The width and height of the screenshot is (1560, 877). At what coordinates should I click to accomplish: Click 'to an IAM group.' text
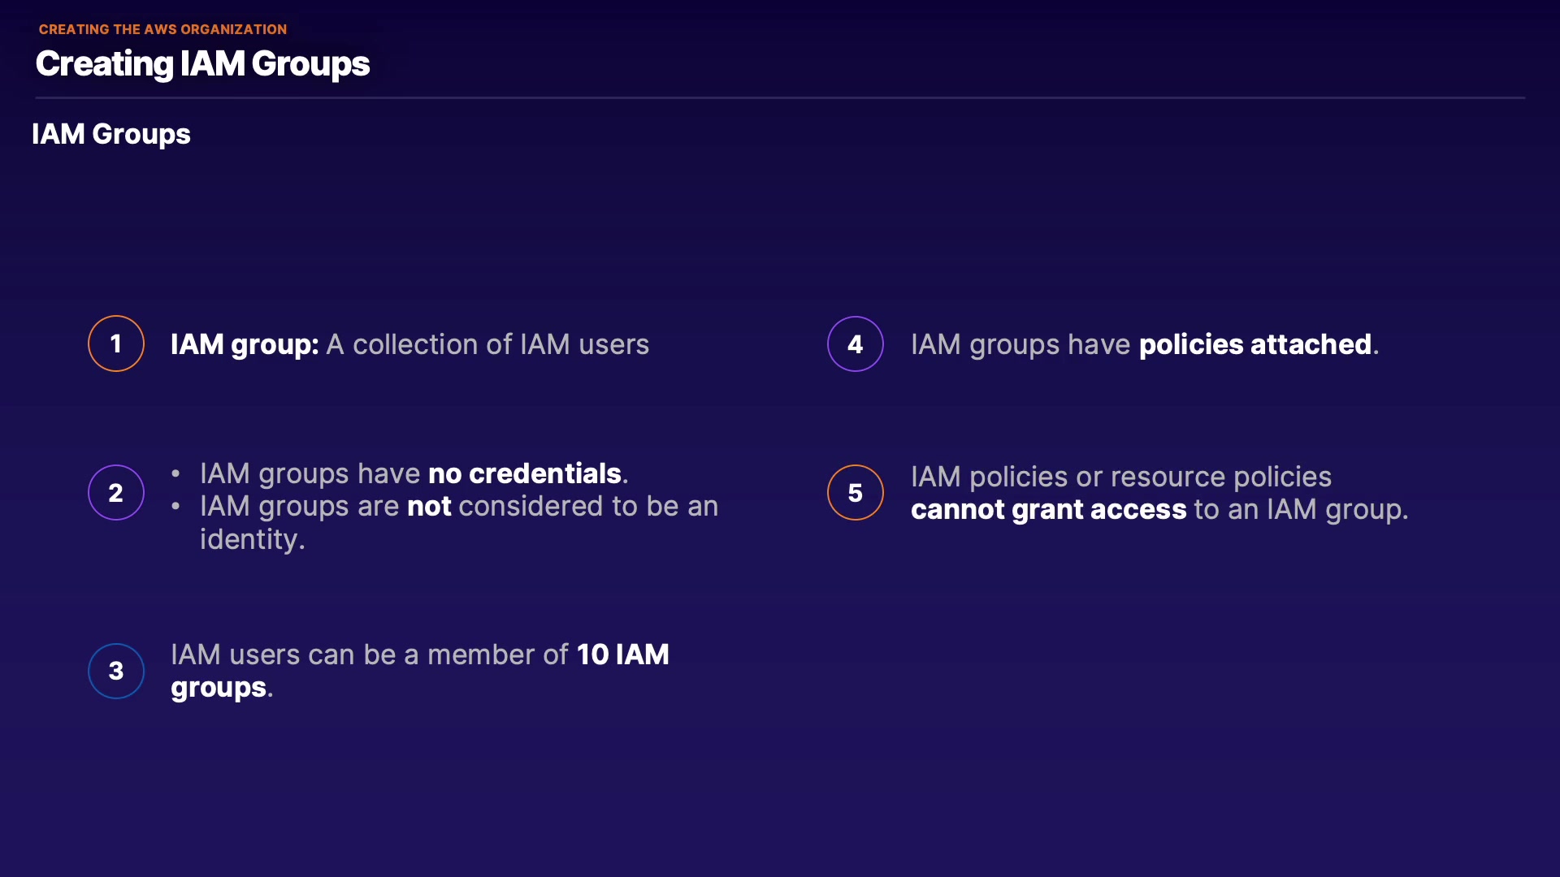(x=1300, y=510)
